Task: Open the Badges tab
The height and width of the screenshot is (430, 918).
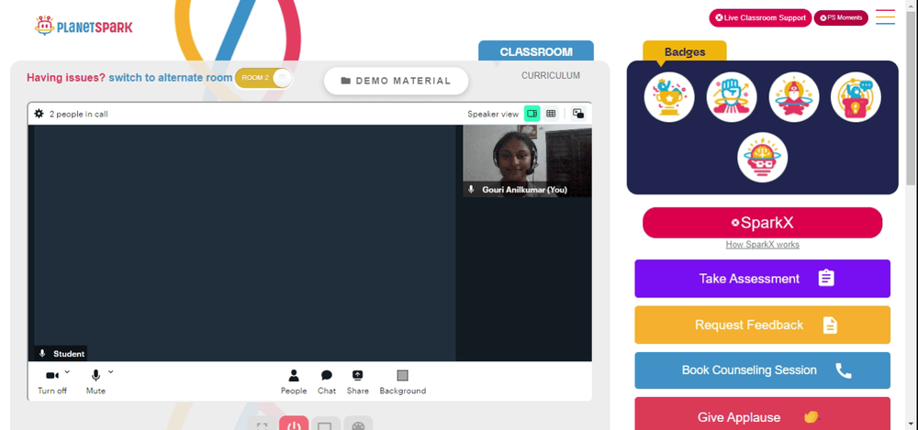Action: (685, 51)
